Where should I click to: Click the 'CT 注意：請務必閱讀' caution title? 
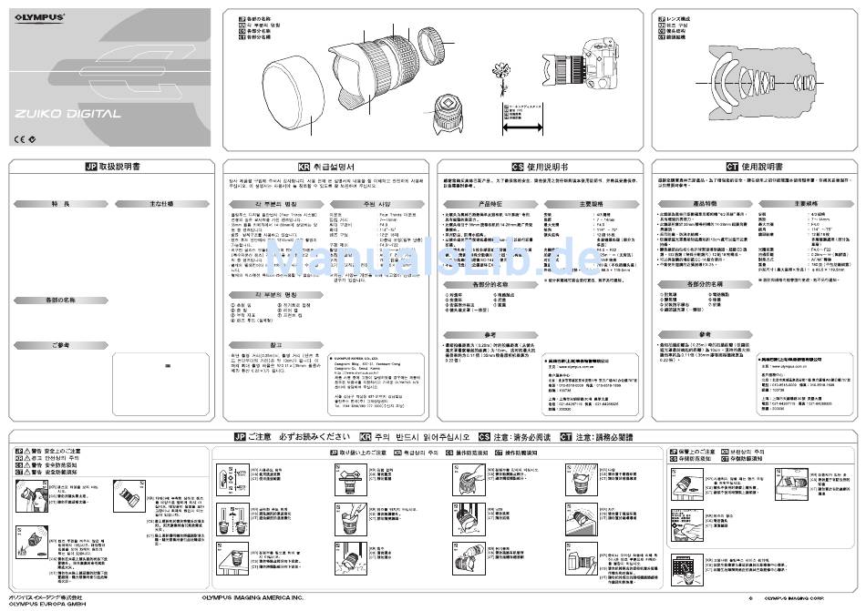(596, 437)
